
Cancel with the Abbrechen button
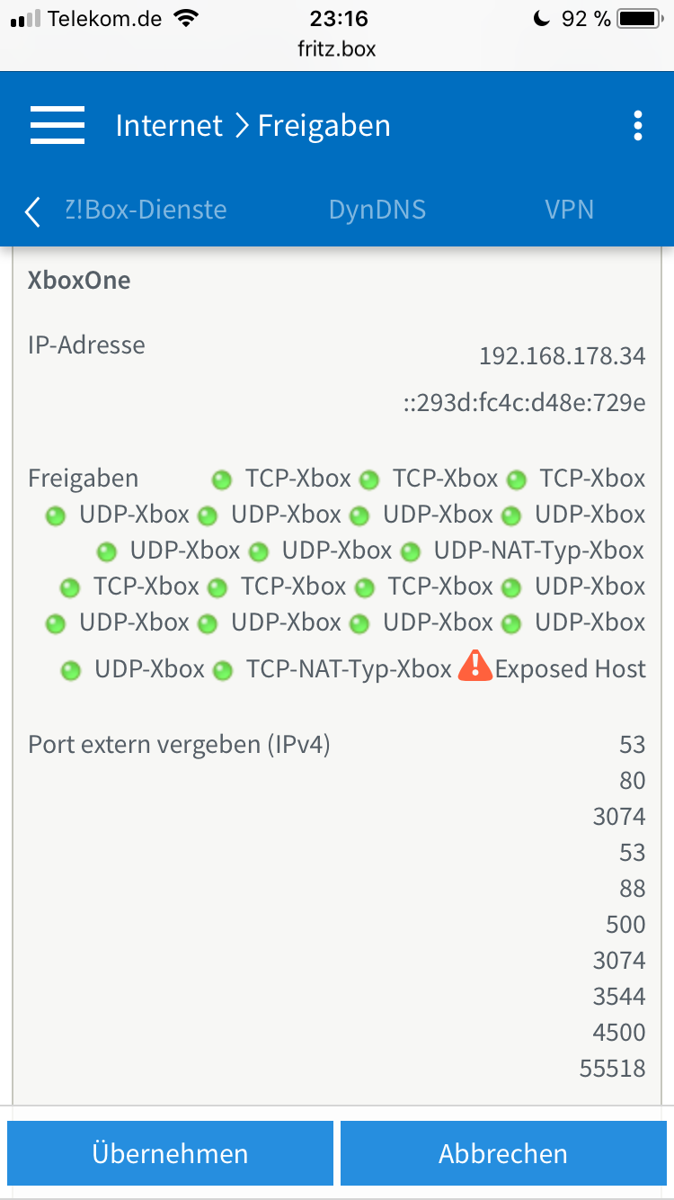[503, 1153]
